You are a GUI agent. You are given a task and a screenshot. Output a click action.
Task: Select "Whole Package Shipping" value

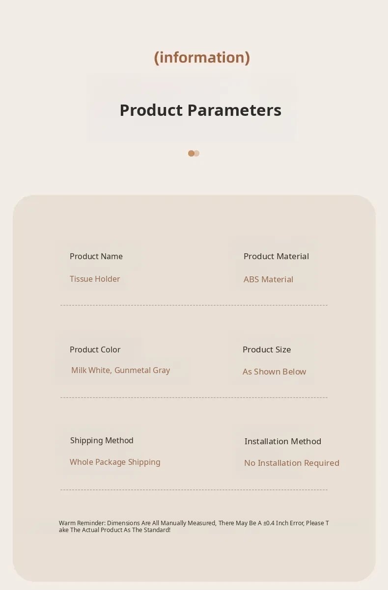click(115, 462)
